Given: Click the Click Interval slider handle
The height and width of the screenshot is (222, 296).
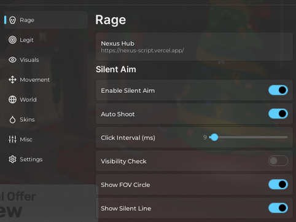Looking at the screenshot, I should [214, 137].
